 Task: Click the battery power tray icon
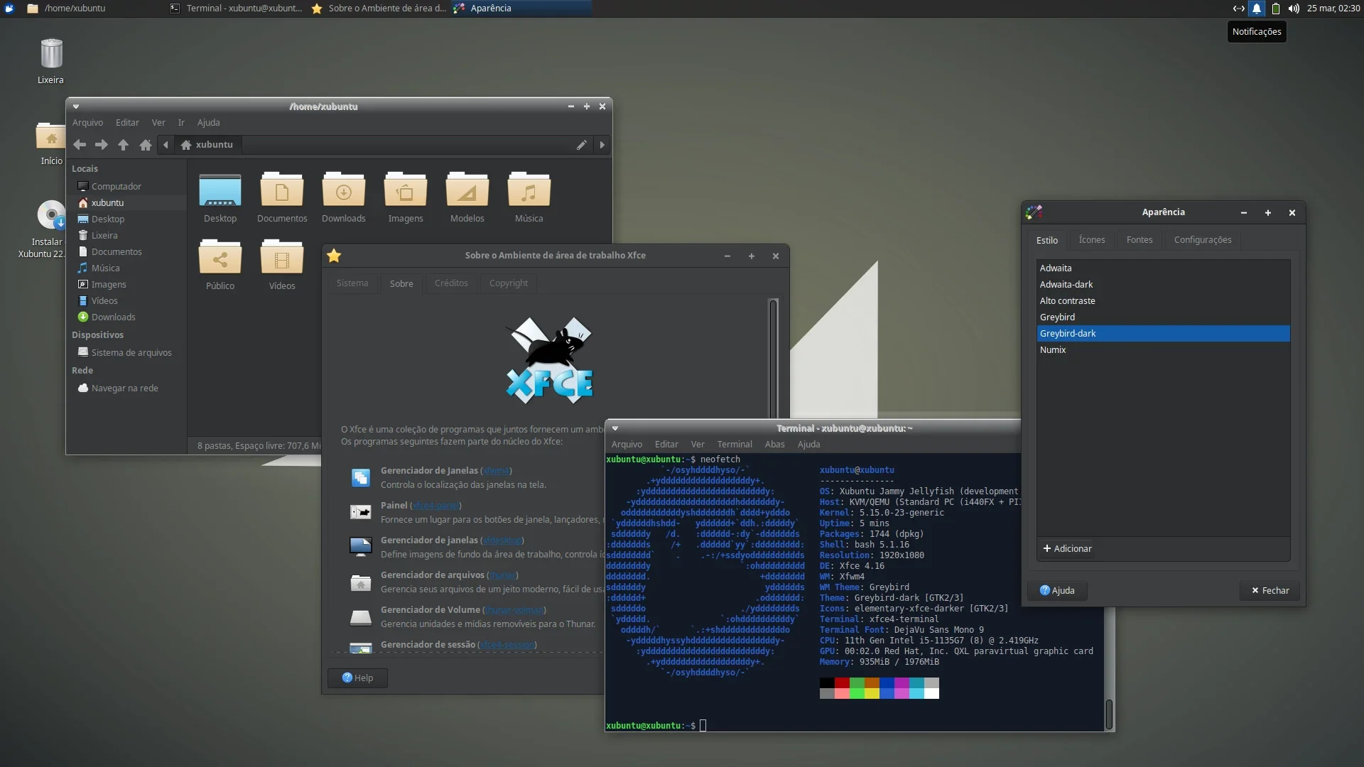pyautogui.click(x=1276, y=9)
